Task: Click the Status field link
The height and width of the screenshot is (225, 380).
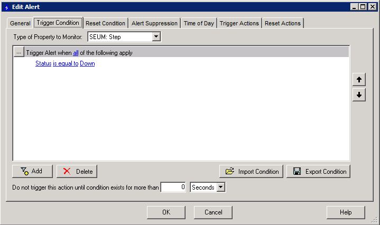Action: [x=43, y=63]
